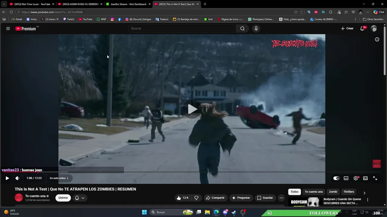Open the YouTube account avatar menu

(x=374, y=28)
